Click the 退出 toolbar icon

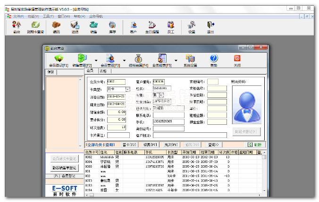click(210, 27)
